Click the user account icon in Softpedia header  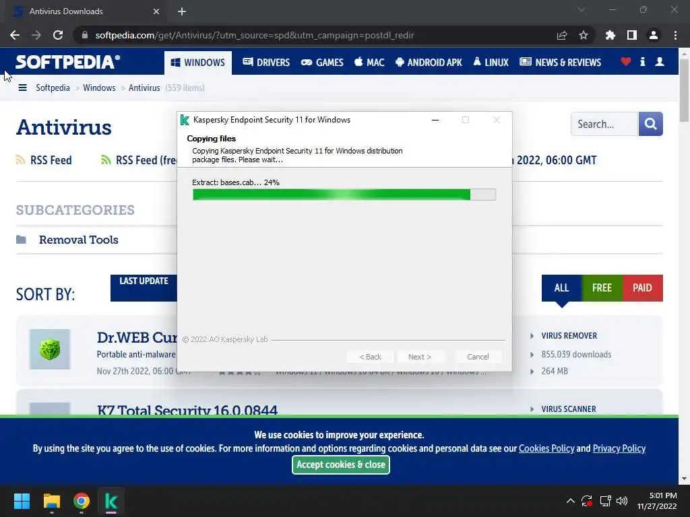pos(660,61)
